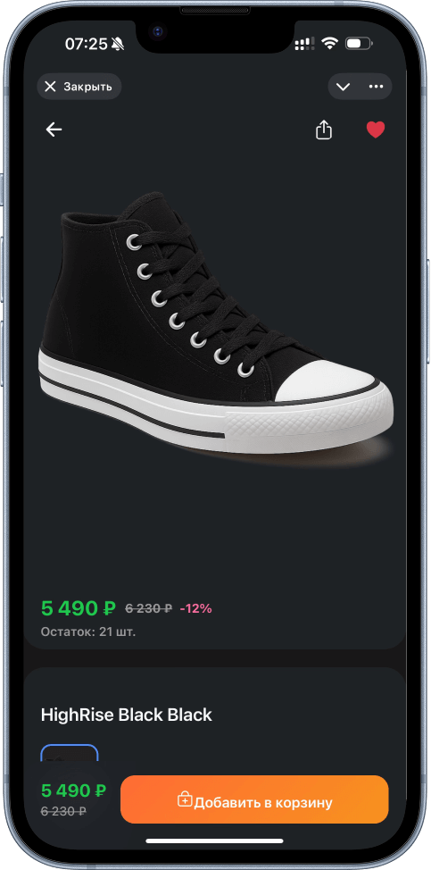431x870 pixels.
Task: Add to cart with Добавить в корзину
Action: point(254,799)
